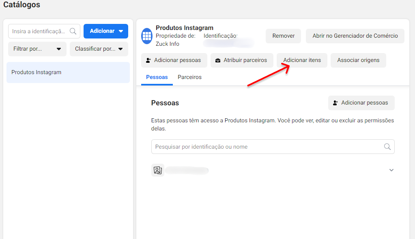Open Abrir no Gerenciador de Comércio
The width and height of the screenshot is (415, 239).
click(x=355, y=36)
